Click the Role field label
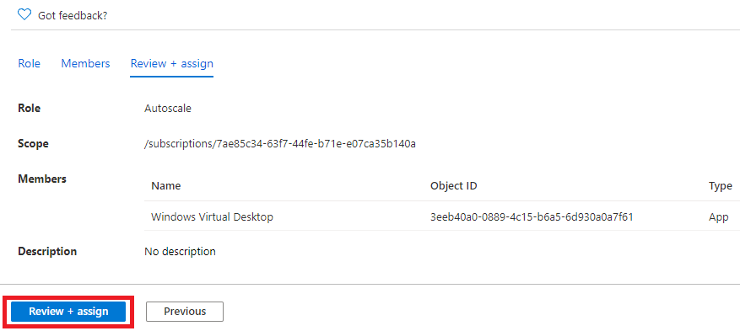This screenshot has height=331, width=740. pyautogui.click(x=30, y=109)
